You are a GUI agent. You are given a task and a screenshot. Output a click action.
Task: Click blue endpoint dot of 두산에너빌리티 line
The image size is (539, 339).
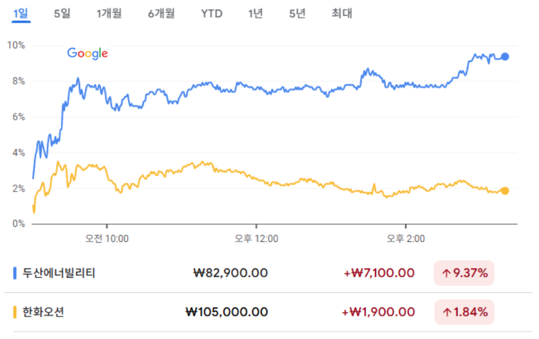(x=505, y=57)
